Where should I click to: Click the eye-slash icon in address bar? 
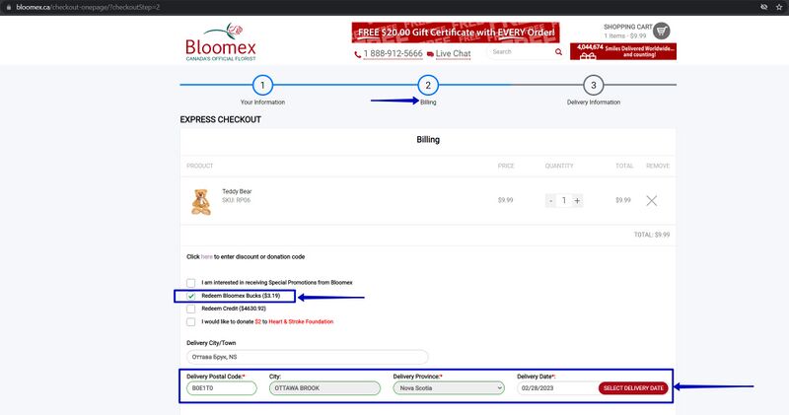coord(763,7)
